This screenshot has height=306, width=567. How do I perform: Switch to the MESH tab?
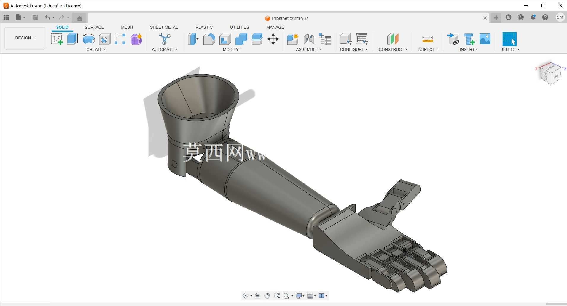coord(127,27)
